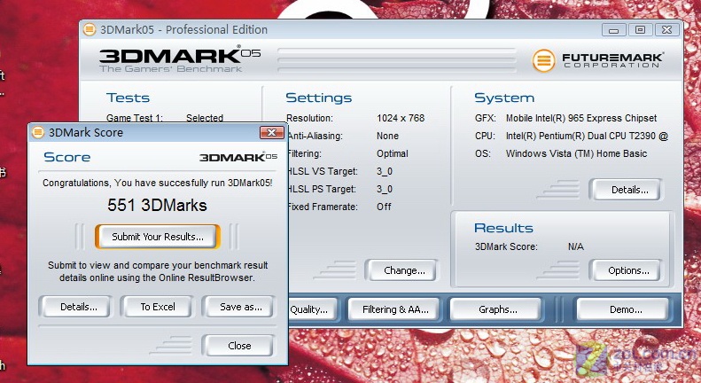Screen dimensions: 701x383
Task: Click 3DMark Score dialog title icon
Action: 38,132
